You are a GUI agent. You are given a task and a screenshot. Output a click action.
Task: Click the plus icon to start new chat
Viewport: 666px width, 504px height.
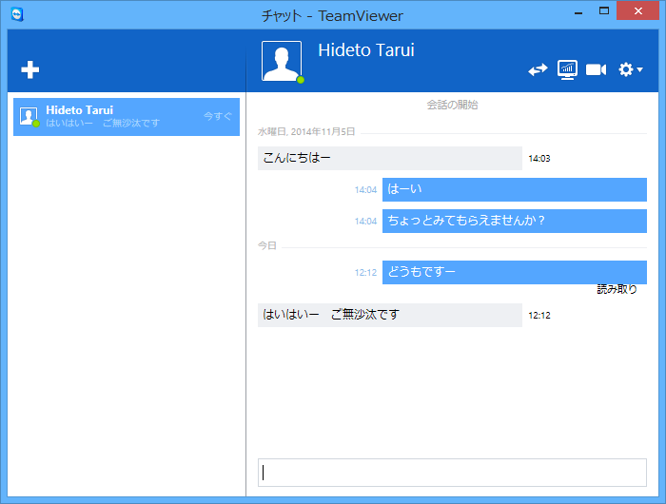click(30, 69)
